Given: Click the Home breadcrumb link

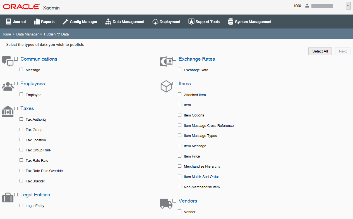Looking at the screenshot, I should (6, 34).
